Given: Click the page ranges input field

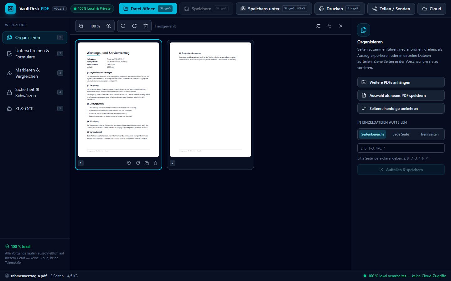Looking at the screenshot, I should [401, 148].
